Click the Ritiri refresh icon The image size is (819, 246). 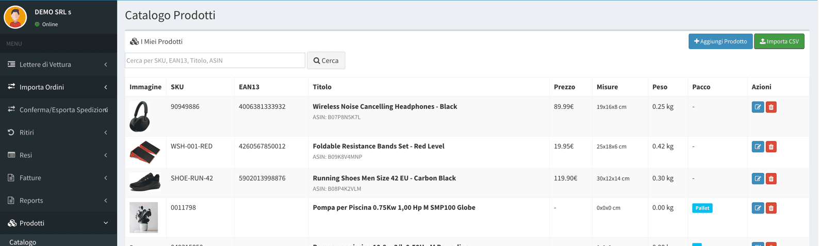pos(11,133)
